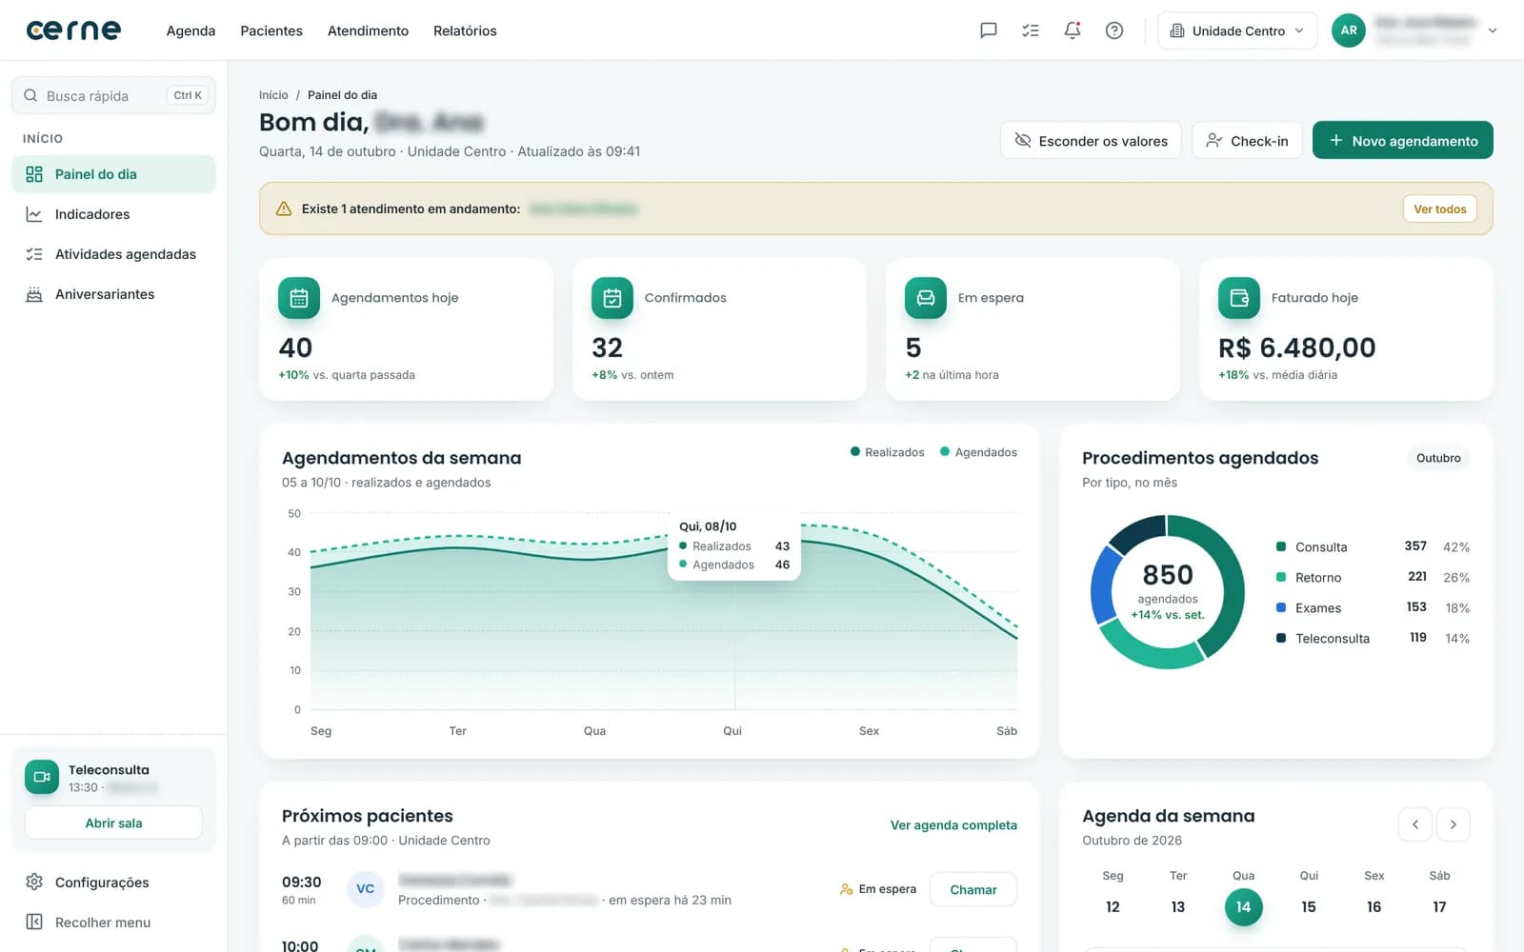Click the AR user avatar
1524x952 pixels.
1349,30
